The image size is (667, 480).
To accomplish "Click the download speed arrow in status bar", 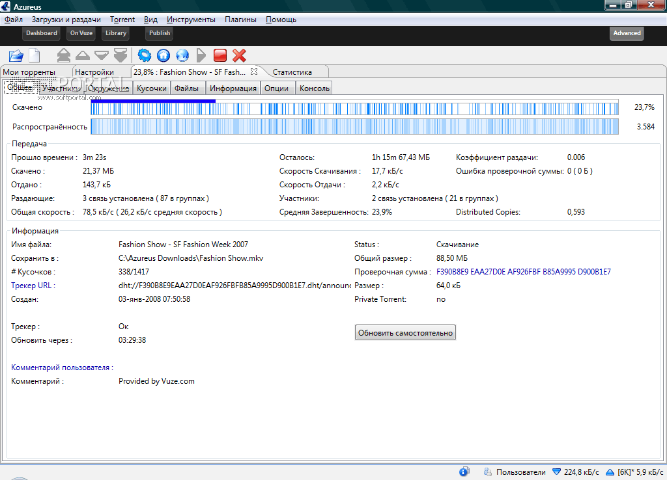I will tap(556, 472).
